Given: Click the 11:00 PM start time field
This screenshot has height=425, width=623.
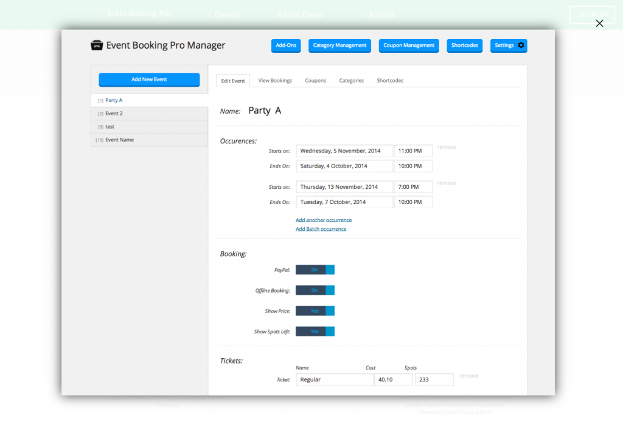Looking at the screenshot, I should click(x=413, y=151).
